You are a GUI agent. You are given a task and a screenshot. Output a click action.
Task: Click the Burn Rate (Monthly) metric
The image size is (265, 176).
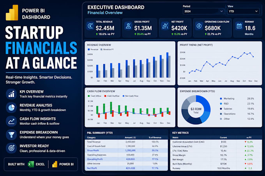pyautogui.click(x=182, y=164)
